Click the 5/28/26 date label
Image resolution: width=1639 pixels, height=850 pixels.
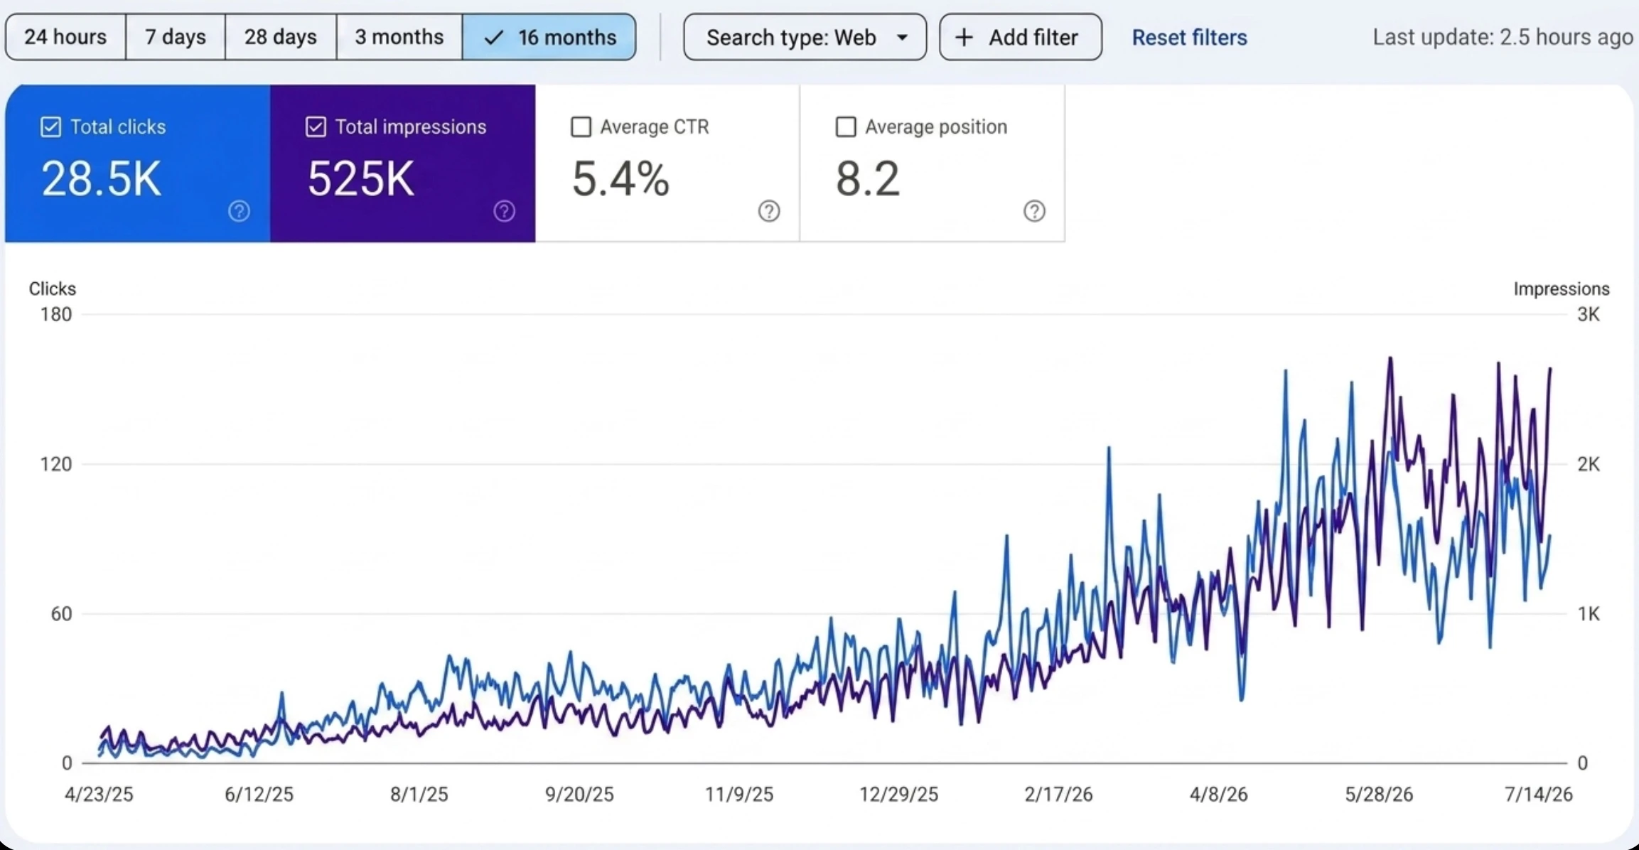1379,794
